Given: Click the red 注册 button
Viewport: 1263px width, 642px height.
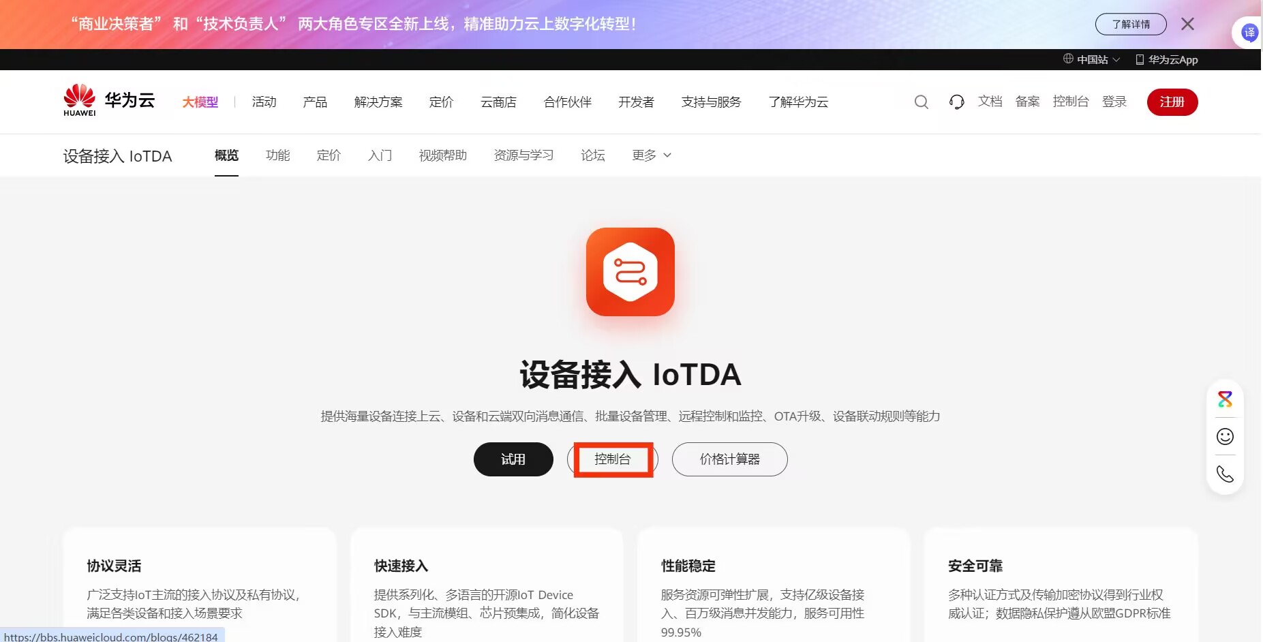Looking at the screenshot, I should tap(1172, 102).
